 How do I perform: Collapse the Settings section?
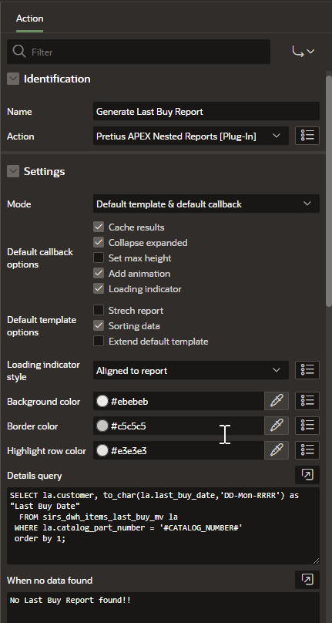(13, 171)
